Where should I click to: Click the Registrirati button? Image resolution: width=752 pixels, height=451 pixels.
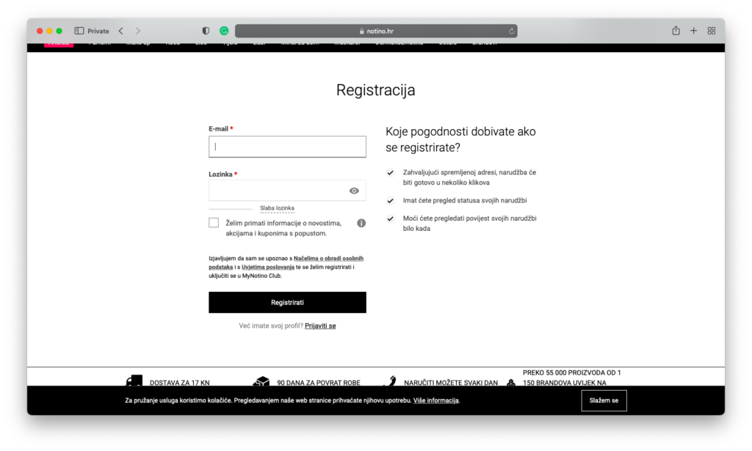pyautogui.click(x=287, y=302)
